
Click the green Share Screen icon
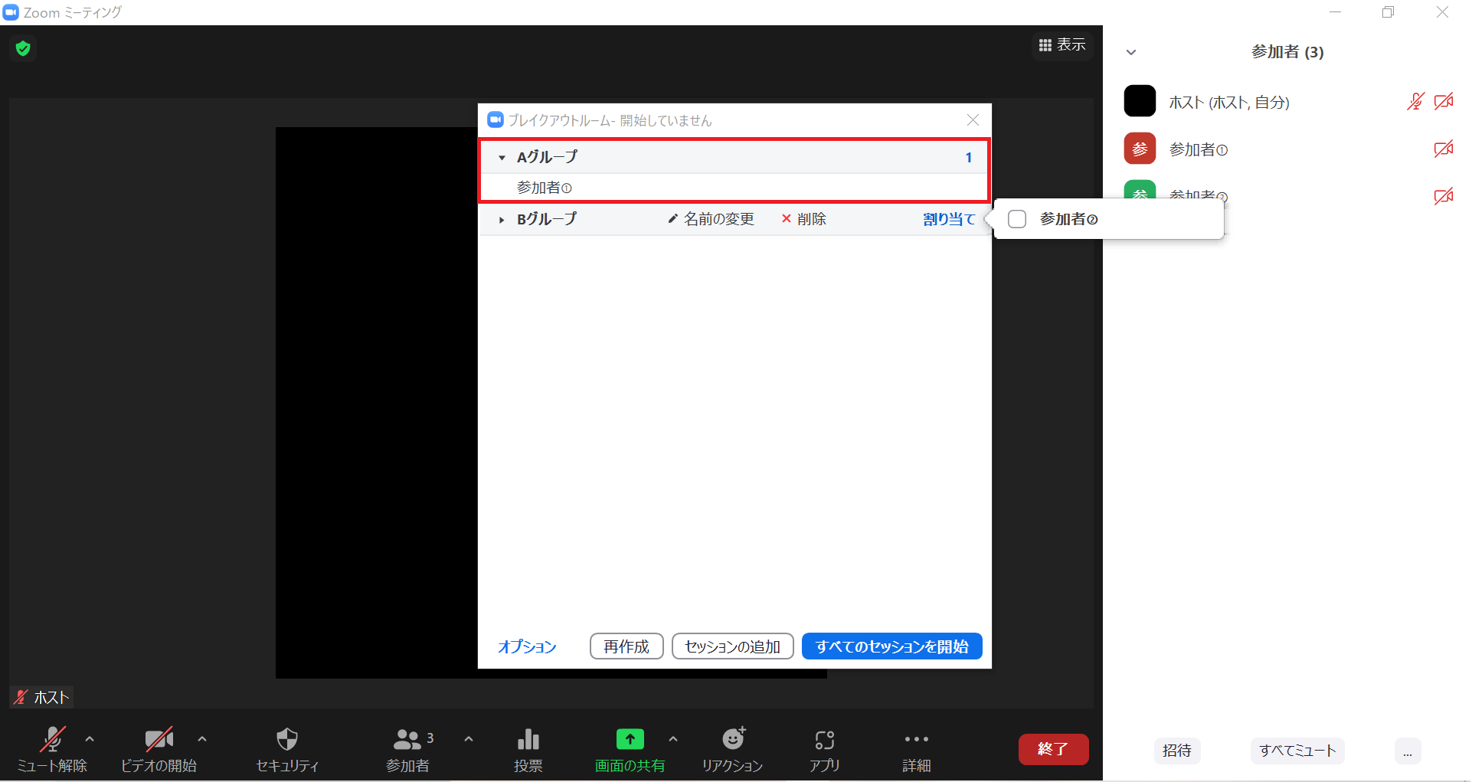coord(630,739)
